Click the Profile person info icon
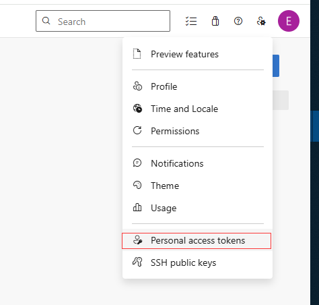Image resolution: width=319 pixels, height=305 pixels. [137, 86]
